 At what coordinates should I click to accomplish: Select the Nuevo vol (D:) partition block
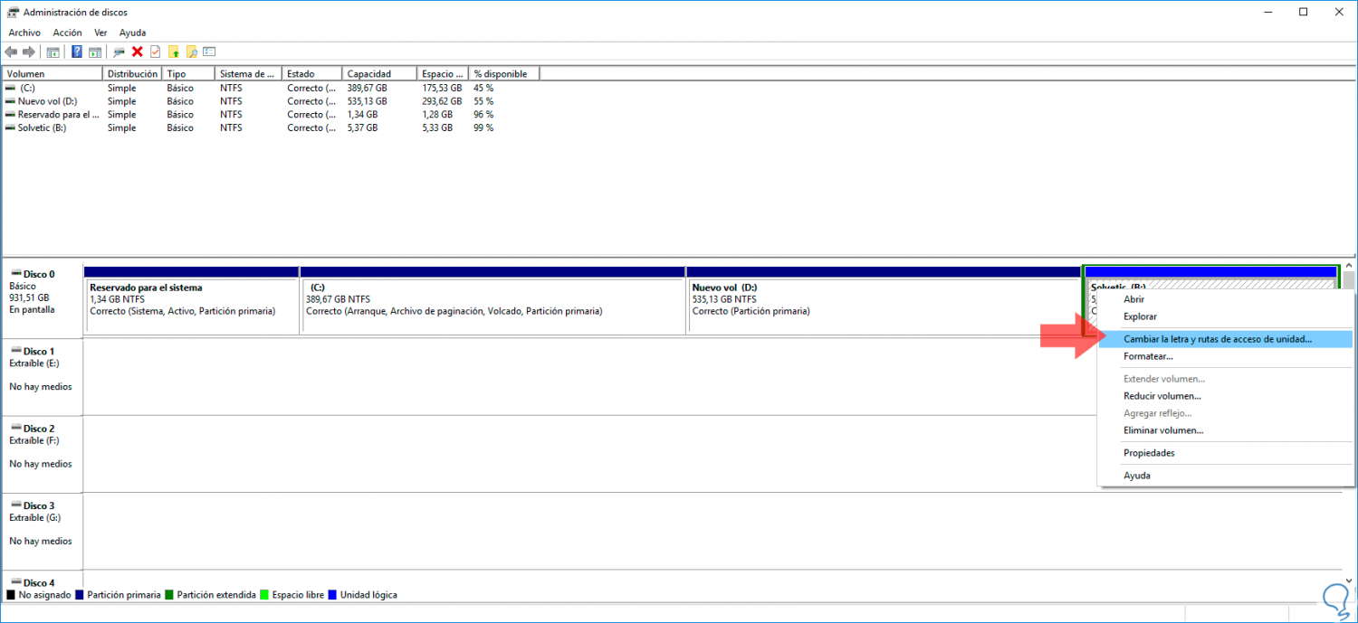point(884,299)
